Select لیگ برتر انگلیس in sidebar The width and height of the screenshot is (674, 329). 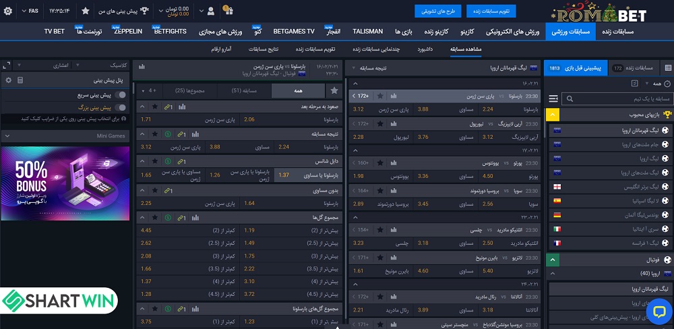tap(611, 187)
